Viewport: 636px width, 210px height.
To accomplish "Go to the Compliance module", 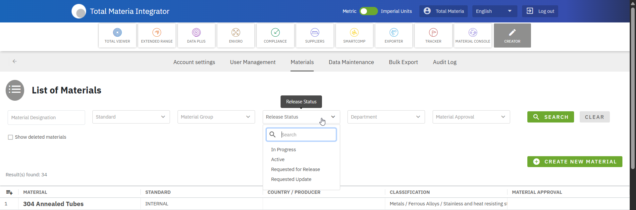I will pos(275,36).
